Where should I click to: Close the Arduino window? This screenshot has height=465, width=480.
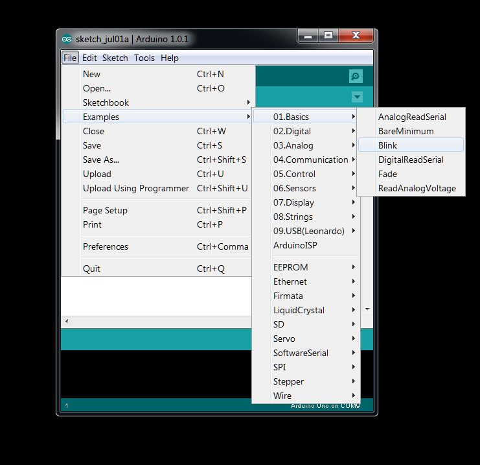356,36
